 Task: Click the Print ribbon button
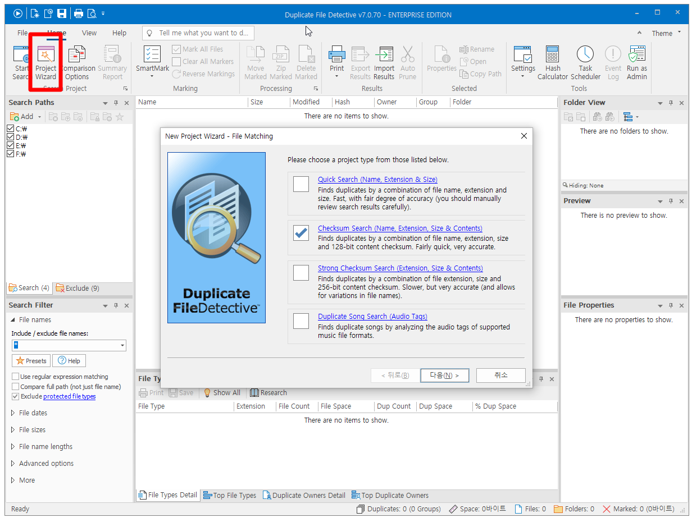click(x=336, y=63)
